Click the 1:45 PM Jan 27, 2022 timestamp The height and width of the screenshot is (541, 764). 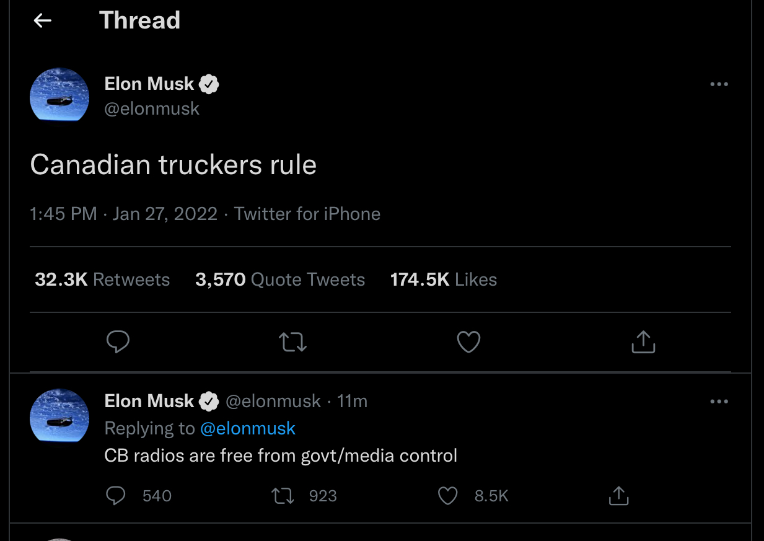tap(124, 214)
